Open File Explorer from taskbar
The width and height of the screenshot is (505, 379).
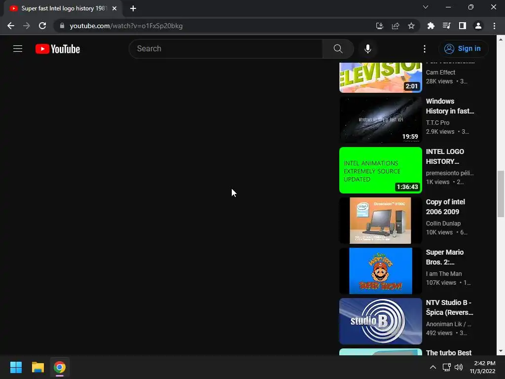tap(37, 367)
